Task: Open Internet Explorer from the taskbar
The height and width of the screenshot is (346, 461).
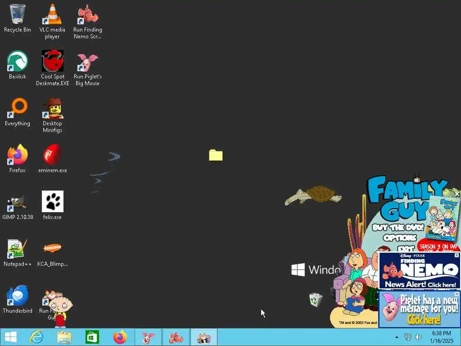Action: click(x=37, y=337)
